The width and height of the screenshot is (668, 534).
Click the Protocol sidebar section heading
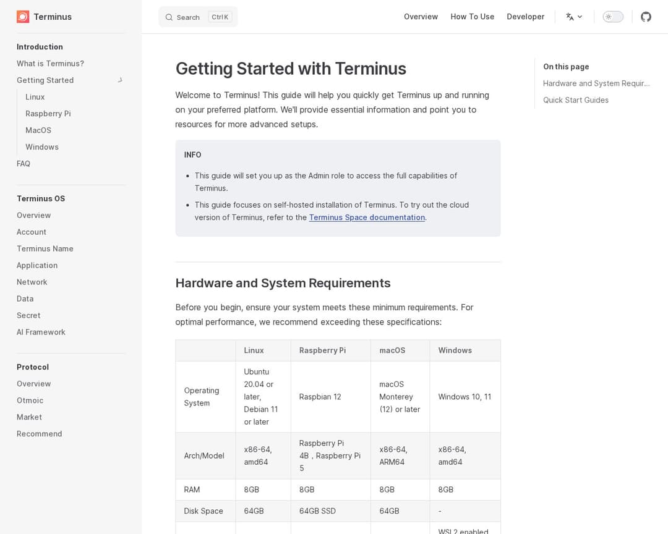(33, 367)
